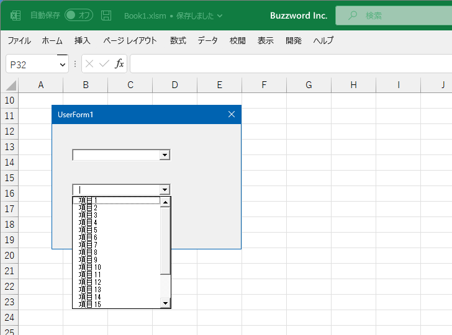Click the Excel app icon in title bar
452x335 pixels.
click(x=16, y=16)
